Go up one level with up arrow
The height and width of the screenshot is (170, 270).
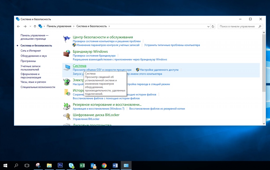pos(35,26)
